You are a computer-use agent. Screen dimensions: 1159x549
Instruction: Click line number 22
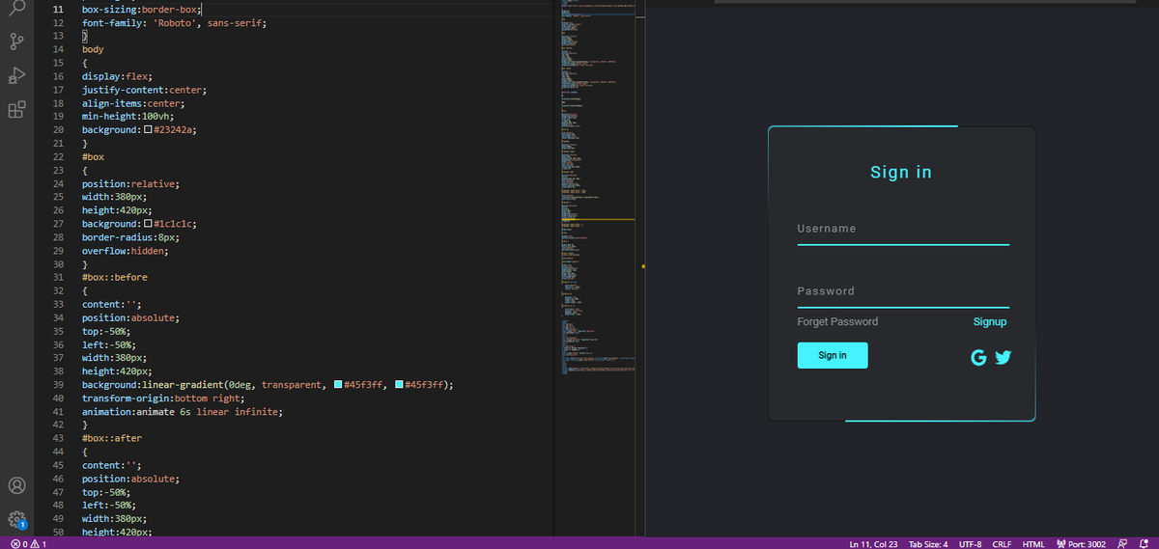pyautogui.click(x=58, y=156)
